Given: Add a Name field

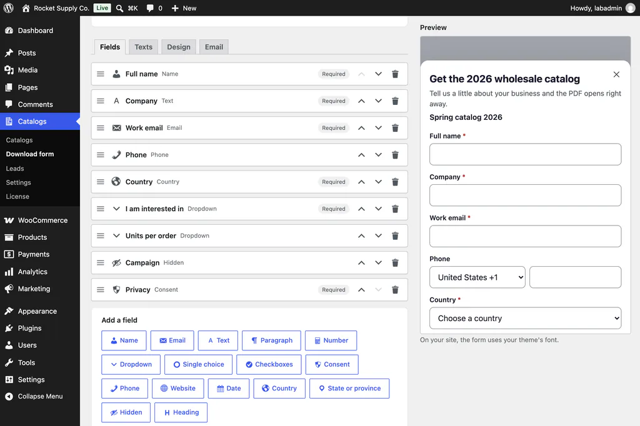Looking at the screenshot, I should pyautogui.click(x=124, y=340).
